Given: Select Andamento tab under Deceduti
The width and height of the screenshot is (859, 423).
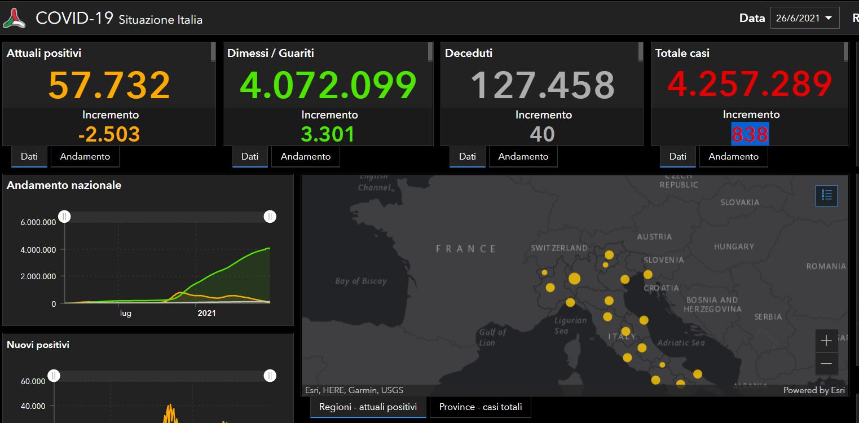Looking at the screenshot, I should click(x=523, y=156).
